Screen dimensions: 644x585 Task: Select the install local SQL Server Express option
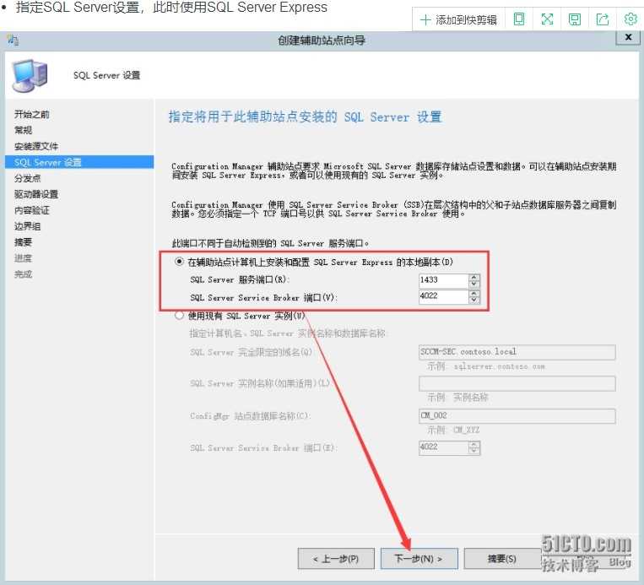179,262
